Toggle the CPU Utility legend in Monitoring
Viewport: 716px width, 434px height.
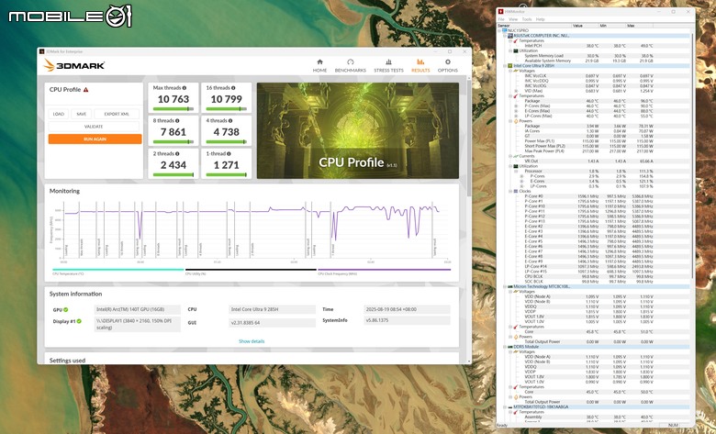click(251, 272)
